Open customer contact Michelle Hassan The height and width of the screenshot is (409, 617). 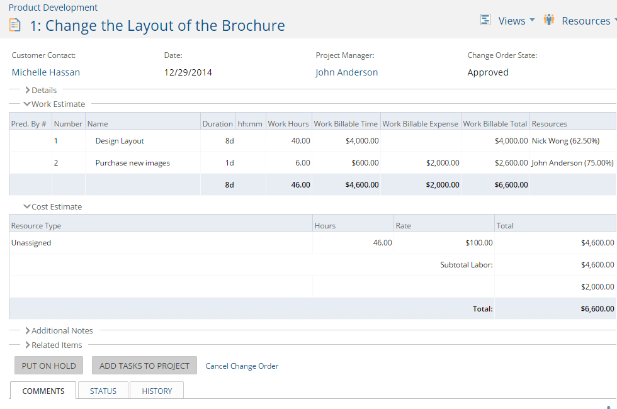coord(46,72)
